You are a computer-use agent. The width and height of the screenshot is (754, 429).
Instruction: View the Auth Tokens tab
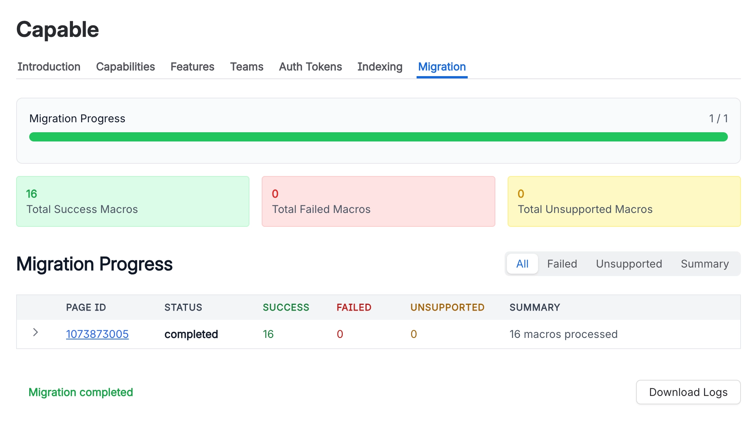[x=310, y=67]
